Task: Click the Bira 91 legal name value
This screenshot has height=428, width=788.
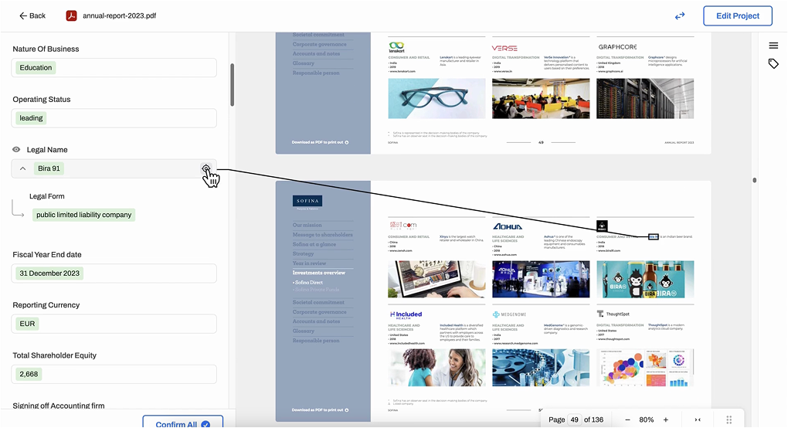Action: (x=49, y=168)
